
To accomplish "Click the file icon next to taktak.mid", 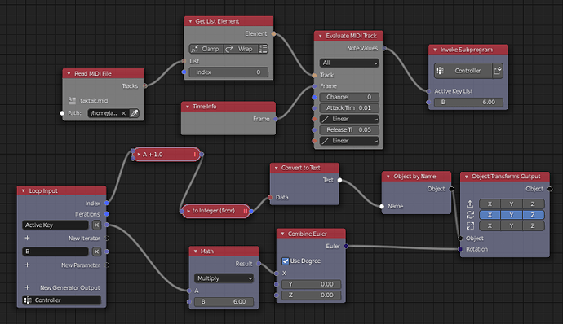I will point(72,100).
